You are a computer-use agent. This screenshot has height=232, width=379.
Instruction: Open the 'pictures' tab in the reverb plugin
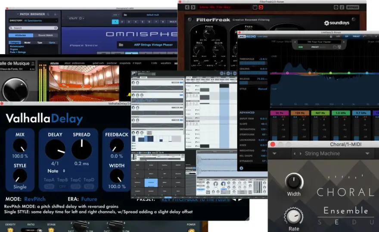(x=54, y=63)
